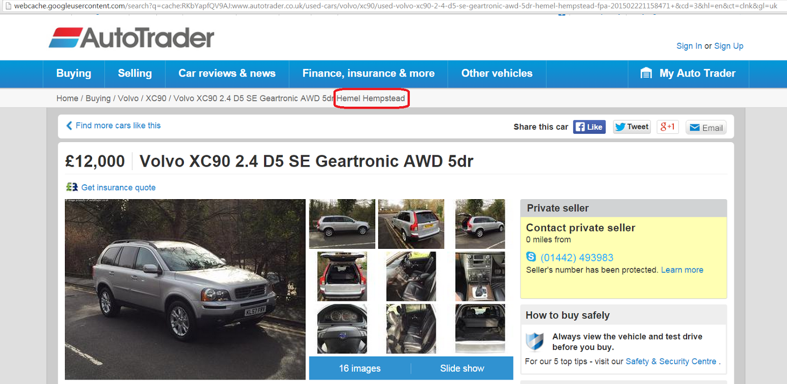The height and width of the screenshot is (384, 787).
Task: Click Buying in the breadcrumb
Action: (x=98, y=98)
